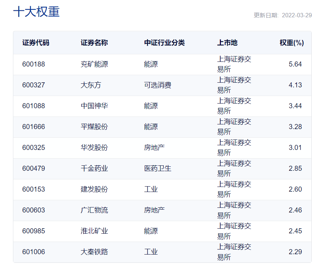Click stock code 600188
320x270 pixels.
click(34, 64)
